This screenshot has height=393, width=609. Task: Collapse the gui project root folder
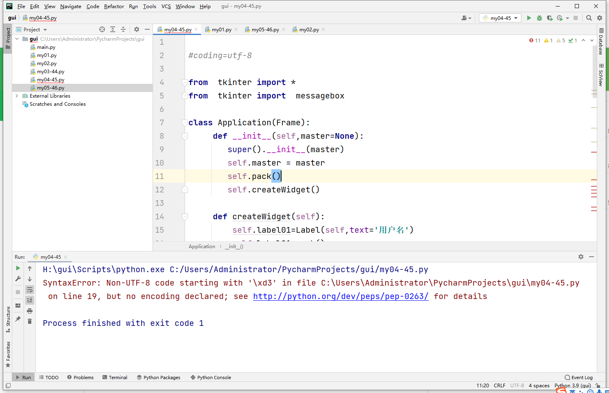tap(17, 39)
